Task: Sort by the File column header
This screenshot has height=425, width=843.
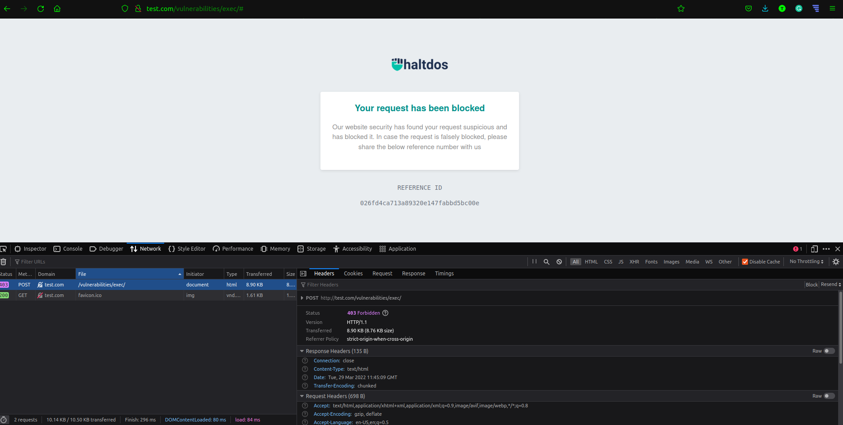Action: [x=130, y=274]
